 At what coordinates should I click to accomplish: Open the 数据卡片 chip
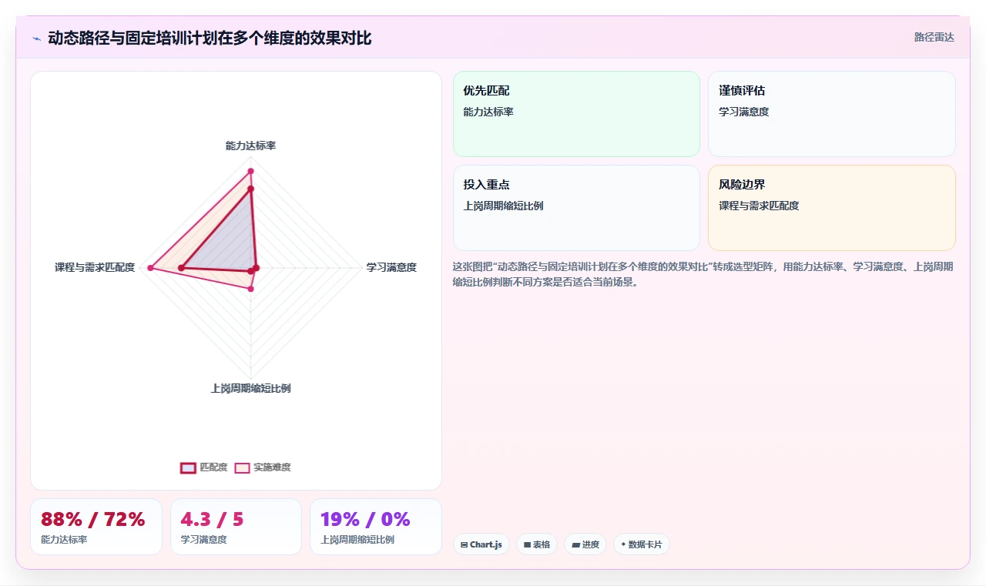click(642, 544)
